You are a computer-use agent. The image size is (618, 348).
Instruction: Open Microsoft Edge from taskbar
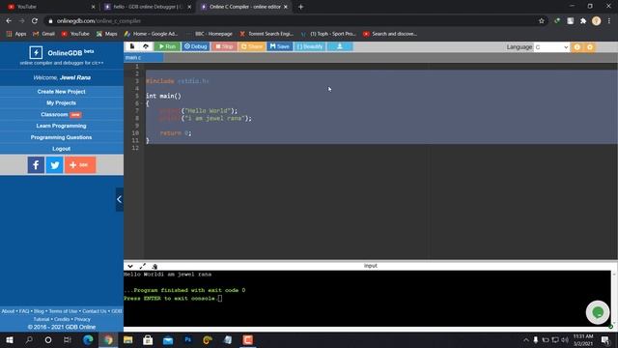tap(88, 340)
